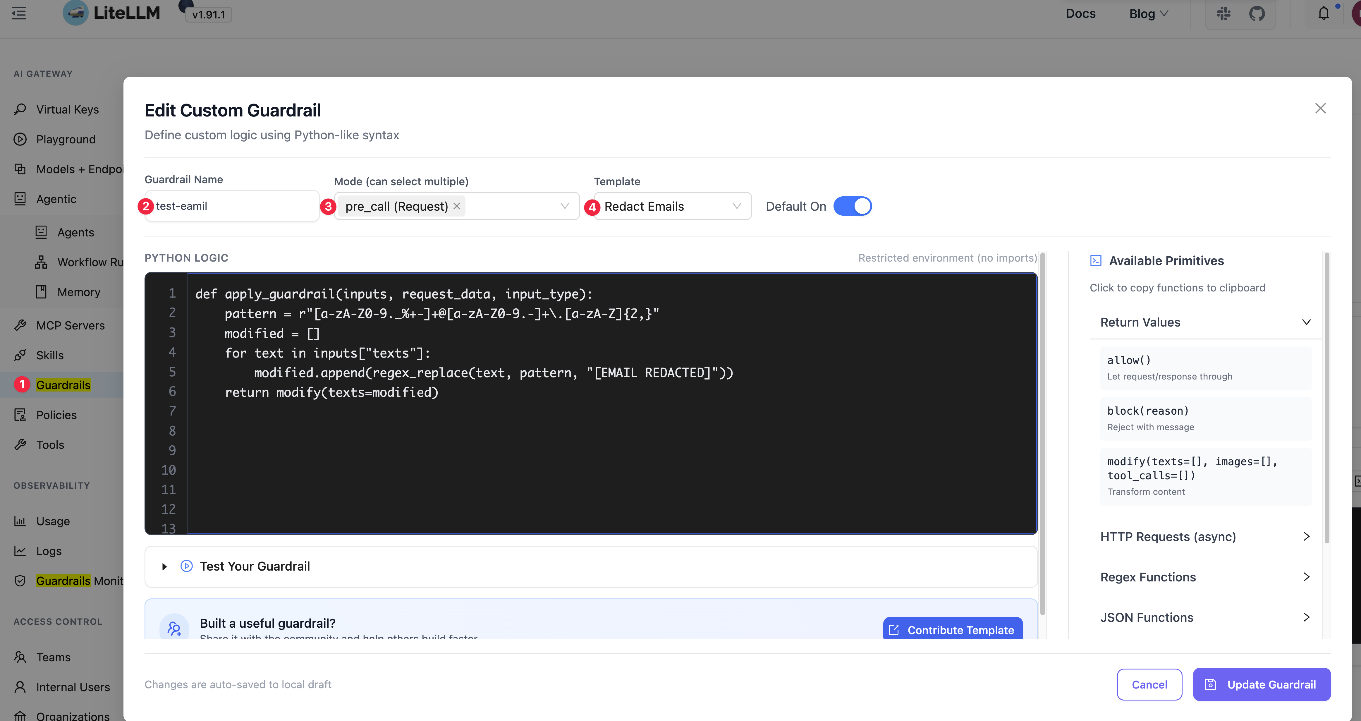The image size is (1361, 721).
Task: Open Usage under Observability
Action: pos(53,521)
